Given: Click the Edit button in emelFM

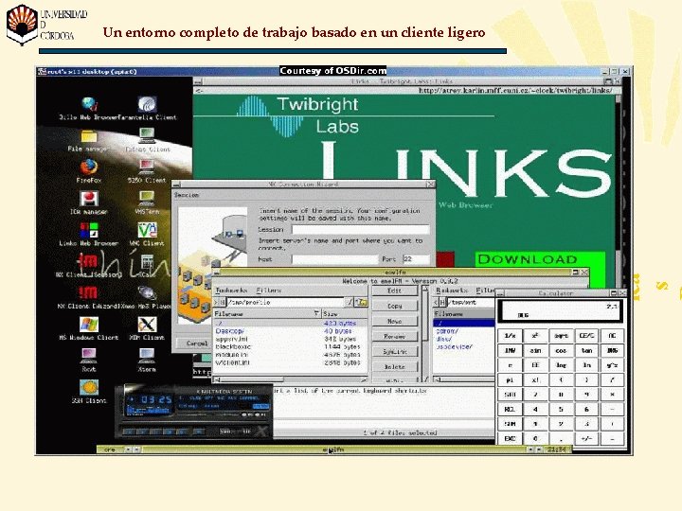Looking at the screenshot, I should point(394,291).
